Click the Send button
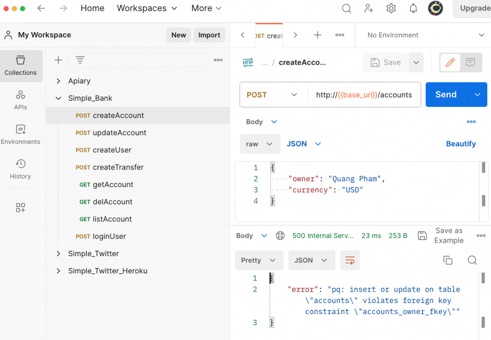The height and width of the screenshot is (340, 491). point(446,94)
